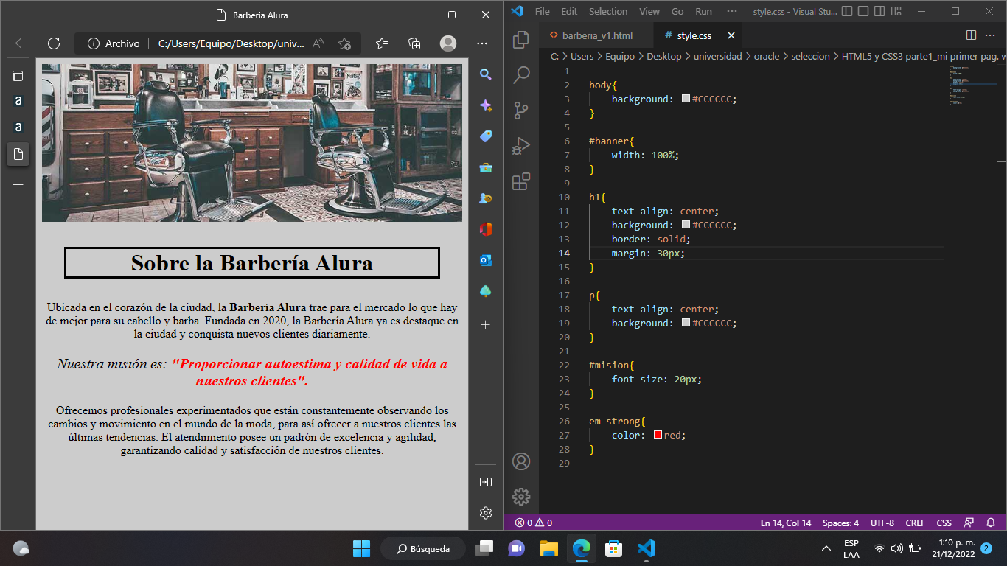Viewport: 1007px width, 566px height.
Task: Open the File menu in VS Code
Action: pos(542,11)
